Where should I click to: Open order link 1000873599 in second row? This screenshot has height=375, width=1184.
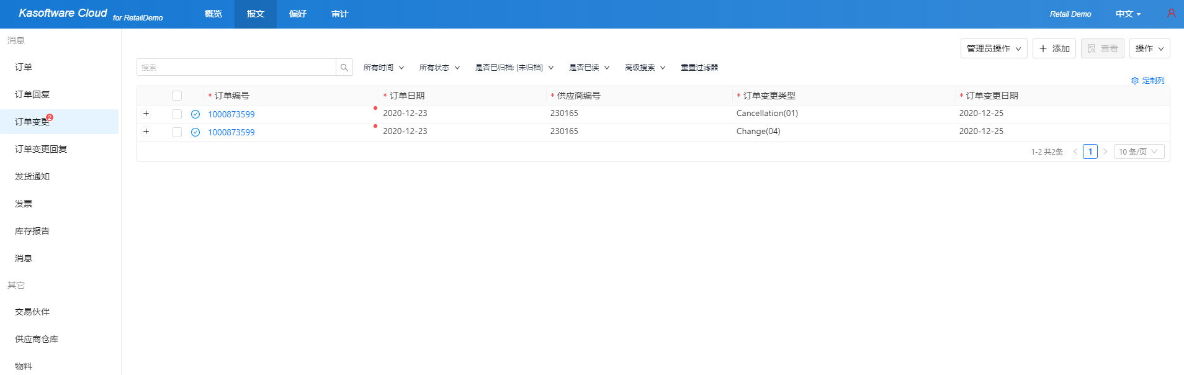point(231,132)
